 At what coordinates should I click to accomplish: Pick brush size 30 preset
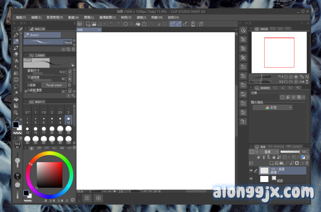[68, 129]
